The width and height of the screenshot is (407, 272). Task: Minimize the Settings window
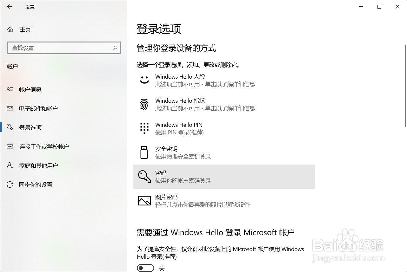(x=361, y=7)
